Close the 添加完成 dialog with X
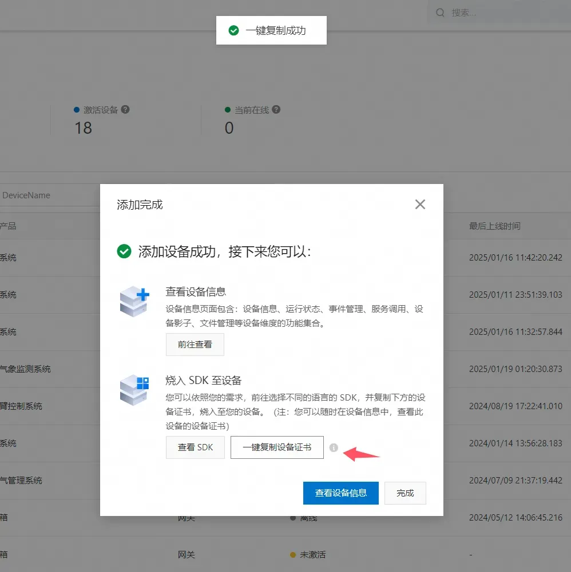The image size is (571, 572). 420,205
